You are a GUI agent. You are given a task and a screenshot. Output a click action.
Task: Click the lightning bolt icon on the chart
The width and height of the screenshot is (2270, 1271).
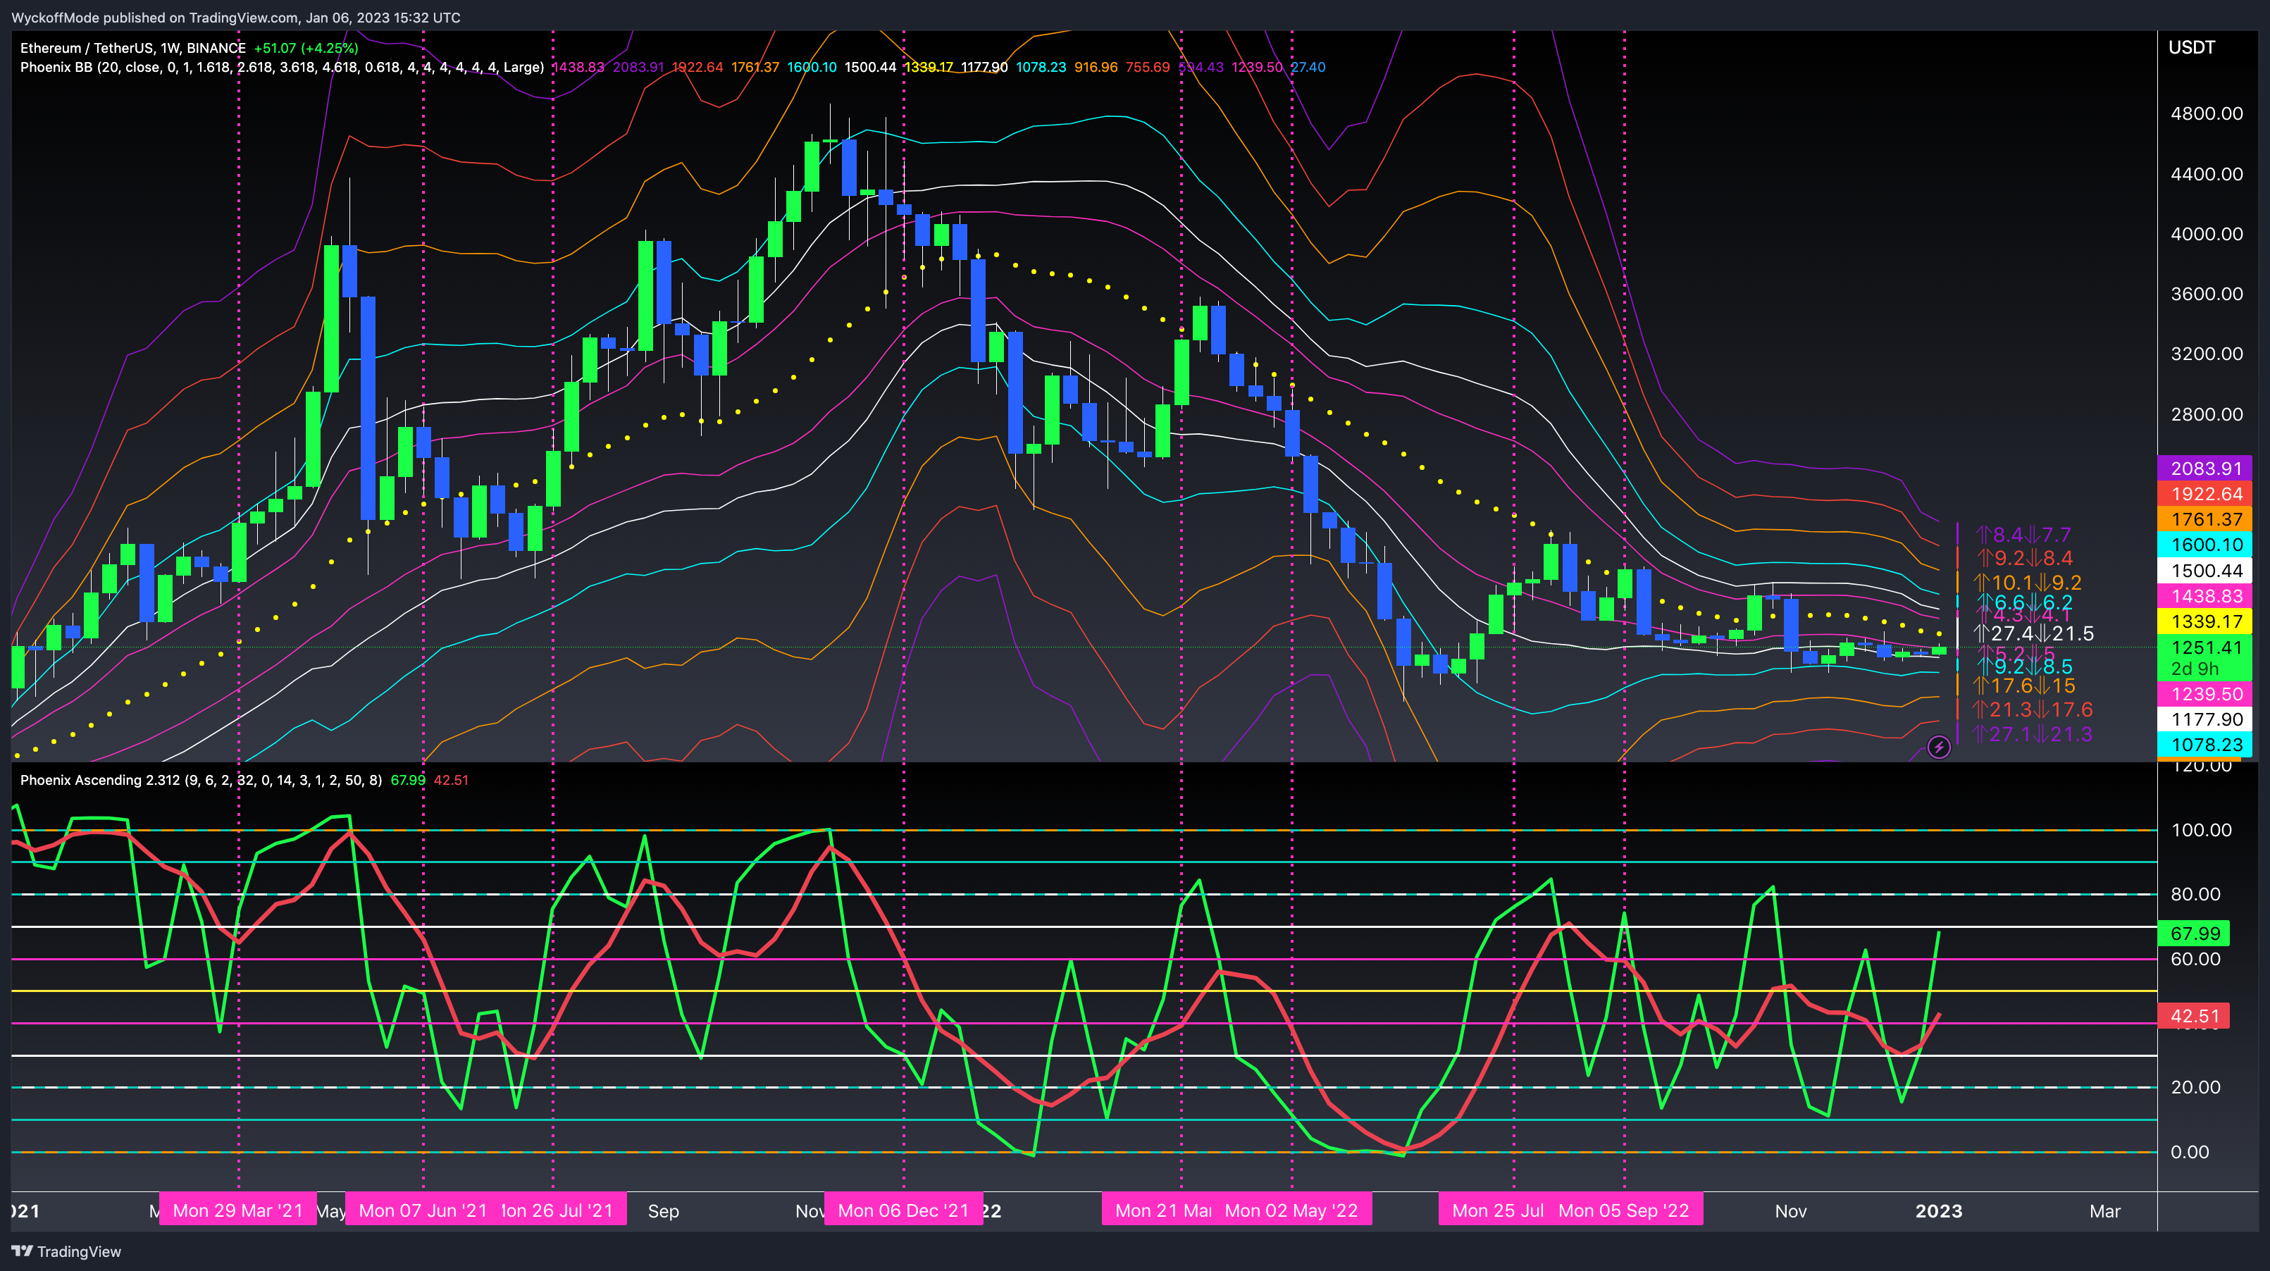(x=1939, y=748)
